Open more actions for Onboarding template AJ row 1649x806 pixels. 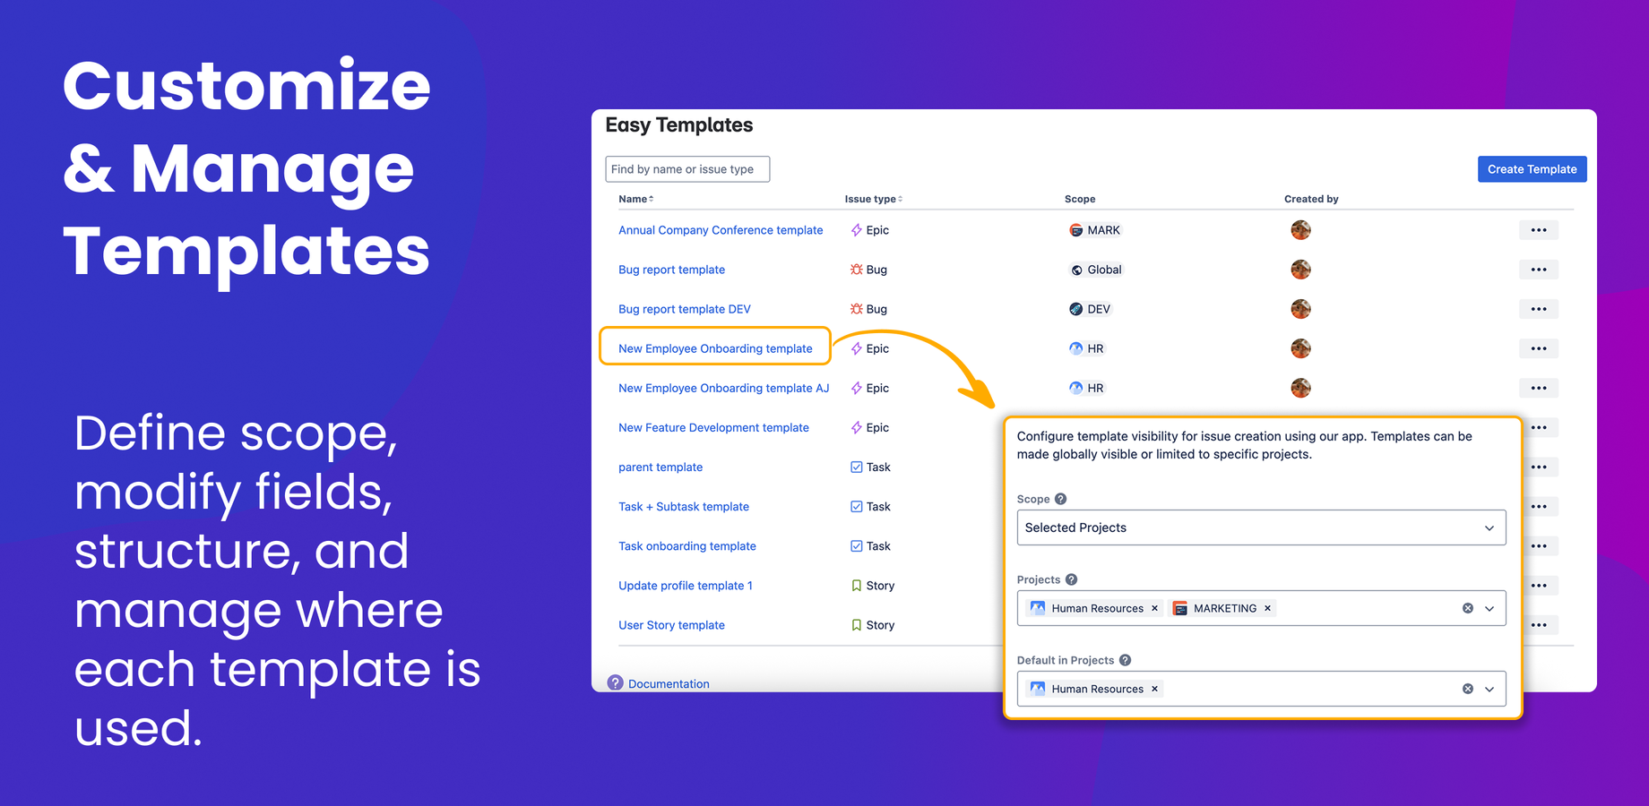pyautogui.click(x=1539, y=388)
